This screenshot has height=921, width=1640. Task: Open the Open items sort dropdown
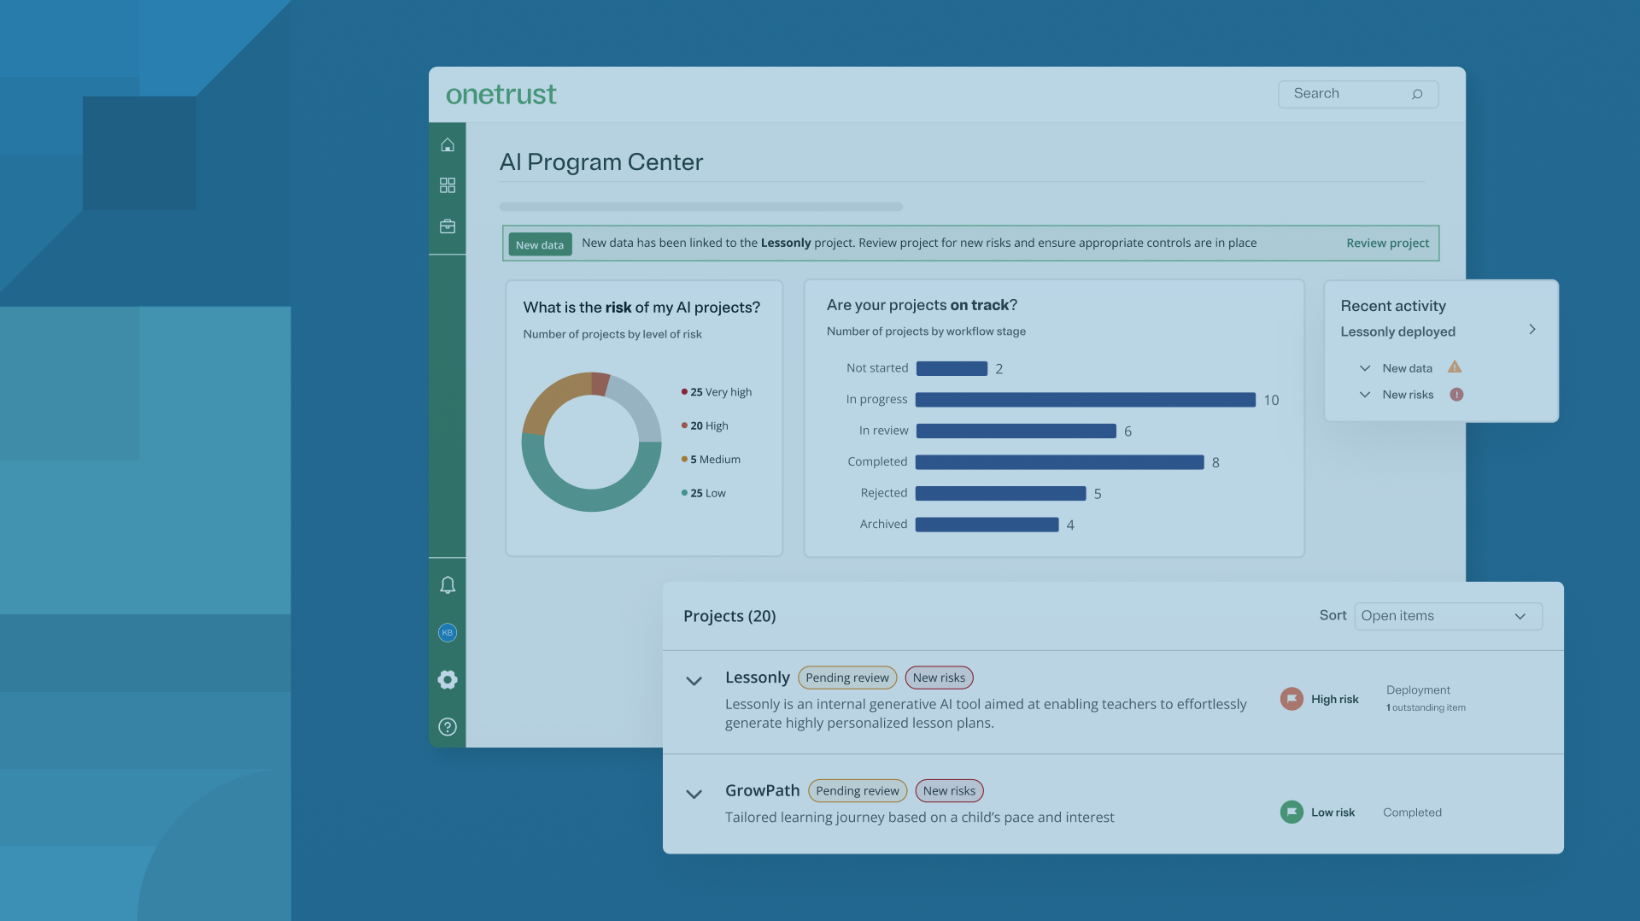pos(1447,615)
